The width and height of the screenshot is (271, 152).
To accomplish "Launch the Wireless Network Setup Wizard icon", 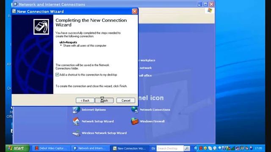I will pos(76,133).
